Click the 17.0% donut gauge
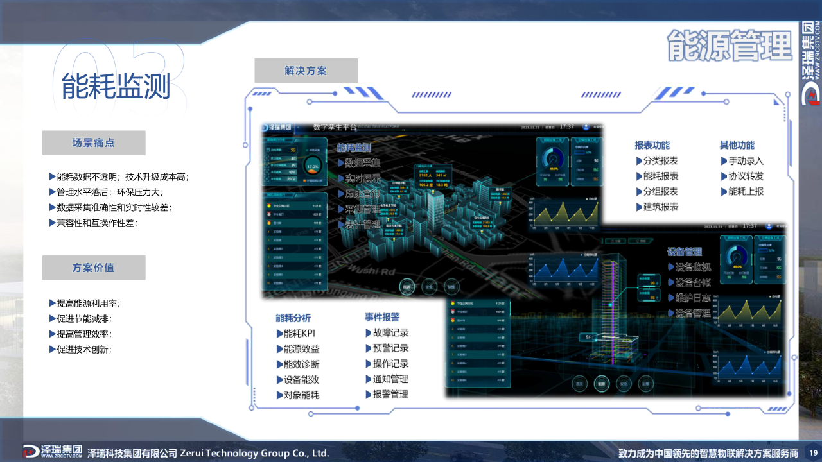The image size is (822, 462). tap(313, 166)
